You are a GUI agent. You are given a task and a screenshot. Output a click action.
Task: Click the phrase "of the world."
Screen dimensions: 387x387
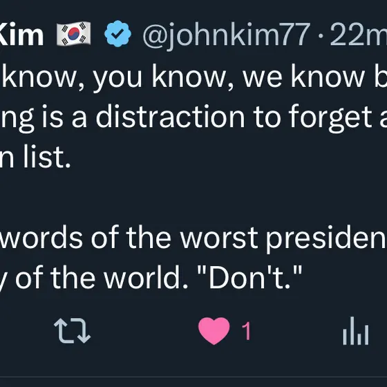(102, 279)
